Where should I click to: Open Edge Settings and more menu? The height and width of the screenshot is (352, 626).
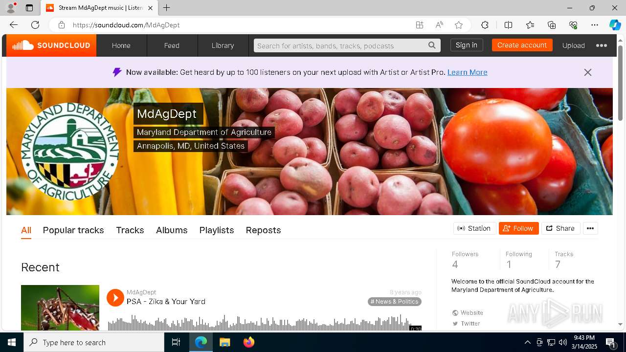click(595, 25)
